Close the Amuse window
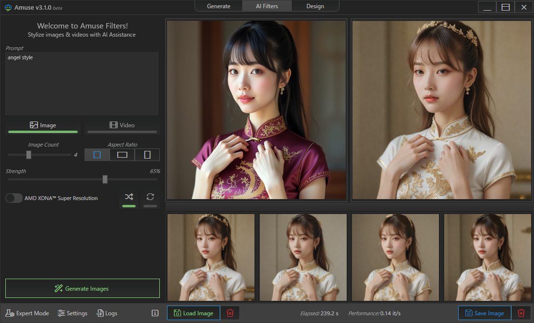Screen dimensions: 534x323 pos(524,7)
